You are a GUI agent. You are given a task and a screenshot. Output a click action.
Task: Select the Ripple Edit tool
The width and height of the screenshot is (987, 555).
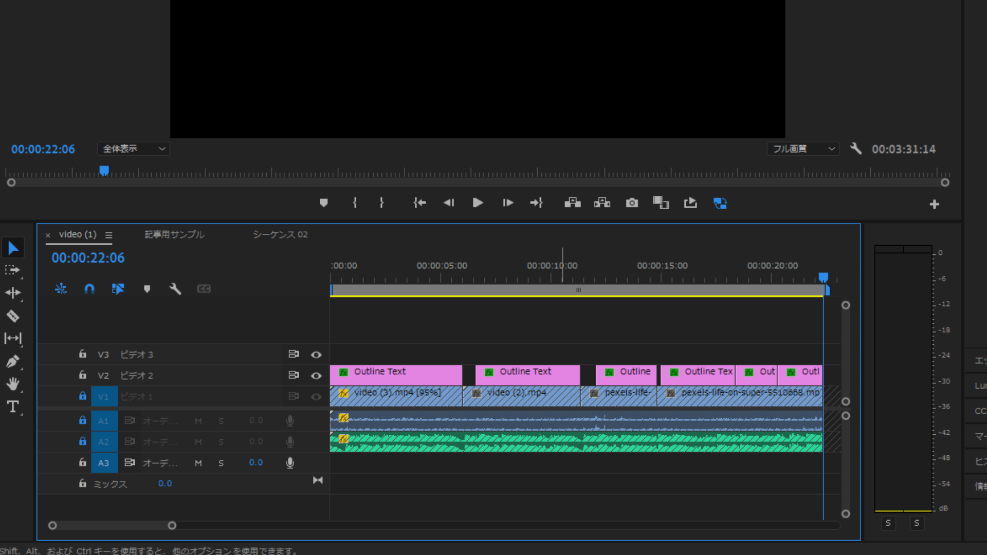[13, 293]
